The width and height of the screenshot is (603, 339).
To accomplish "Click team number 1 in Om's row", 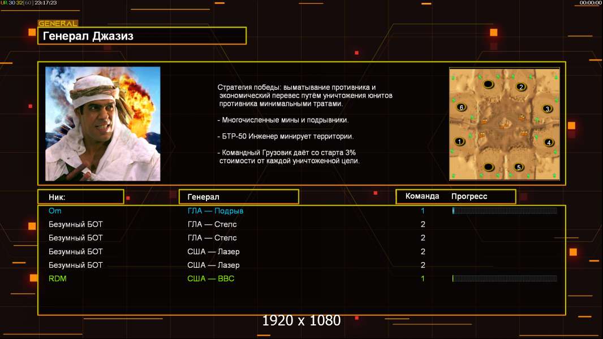I will (x=423, y=211).
